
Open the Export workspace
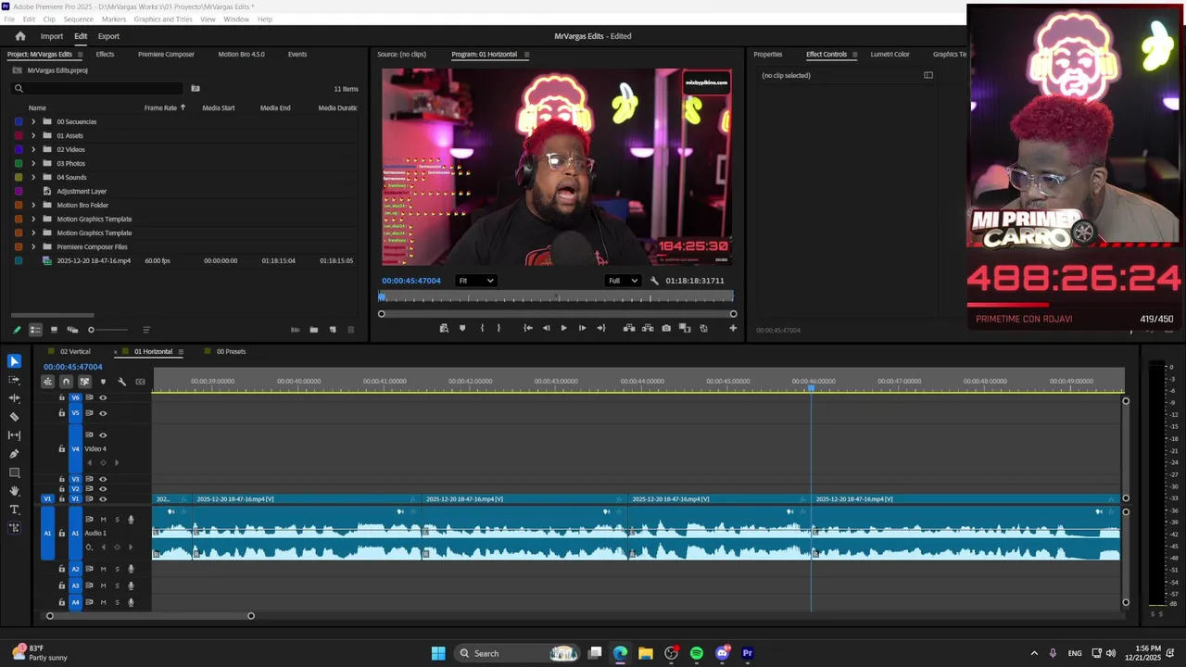pos(108,36)
